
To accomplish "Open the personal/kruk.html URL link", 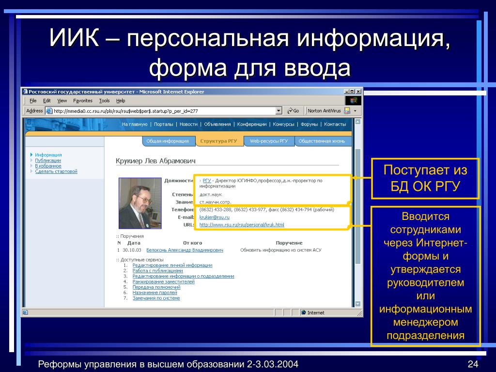I will pyautogui.click(x=242, y=225).
